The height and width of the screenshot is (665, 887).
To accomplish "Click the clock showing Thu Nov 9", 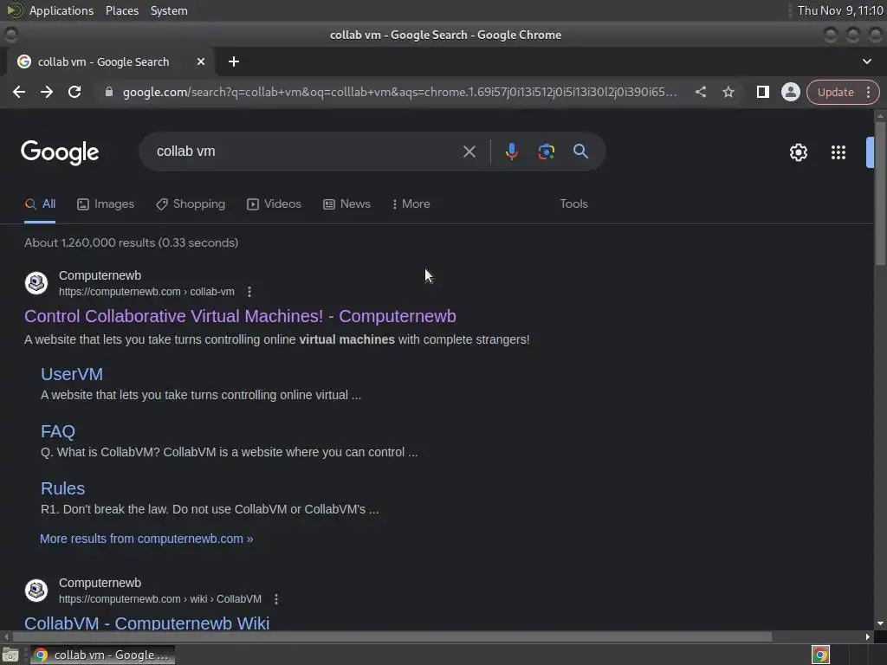I will [840, 10].
